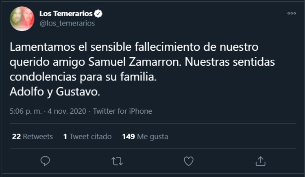Click the reply speech bubble icon
Viewport: 305px width, 177px height.
coord(46,161)
